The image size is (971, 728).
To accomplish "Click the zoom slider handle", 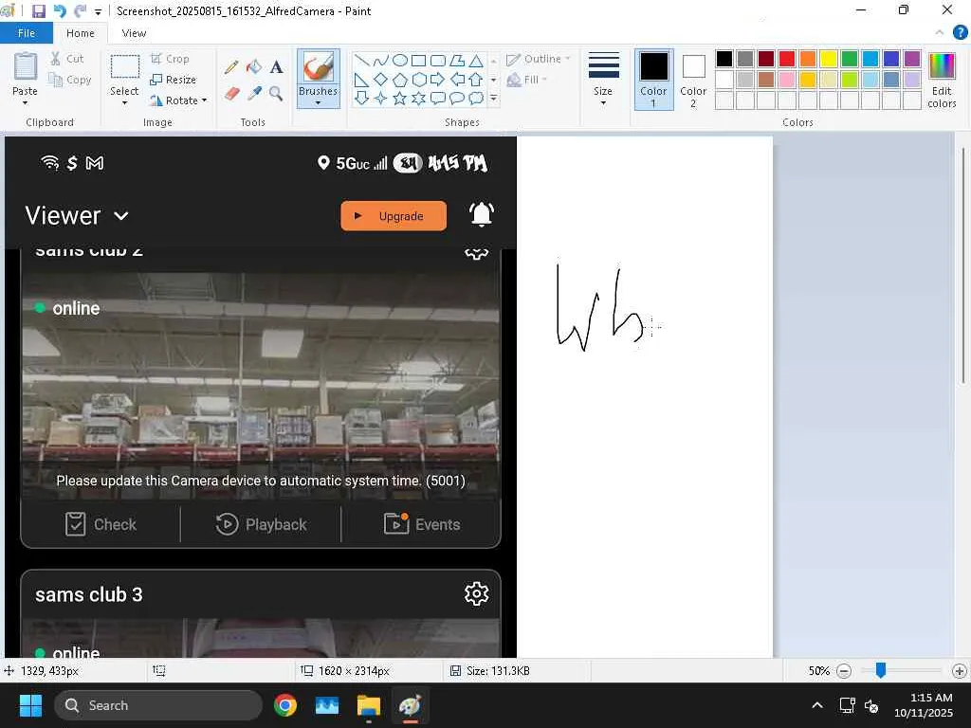I will tap(881, 670).
